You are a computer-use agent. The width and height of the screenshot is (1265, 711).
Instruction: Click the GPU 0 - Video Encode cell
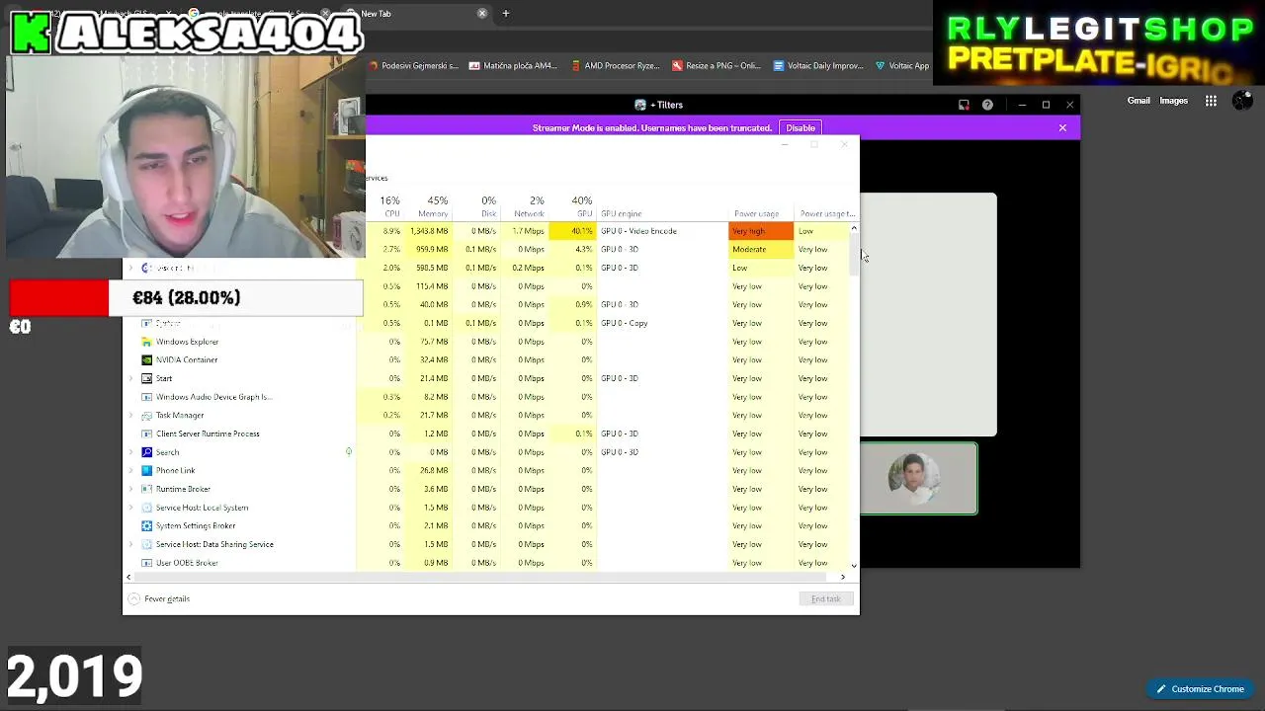point(662,231)
